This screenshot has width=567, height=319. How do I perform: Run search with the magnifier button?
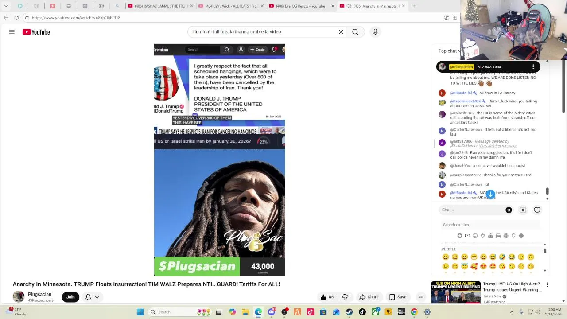click(355, 32)
